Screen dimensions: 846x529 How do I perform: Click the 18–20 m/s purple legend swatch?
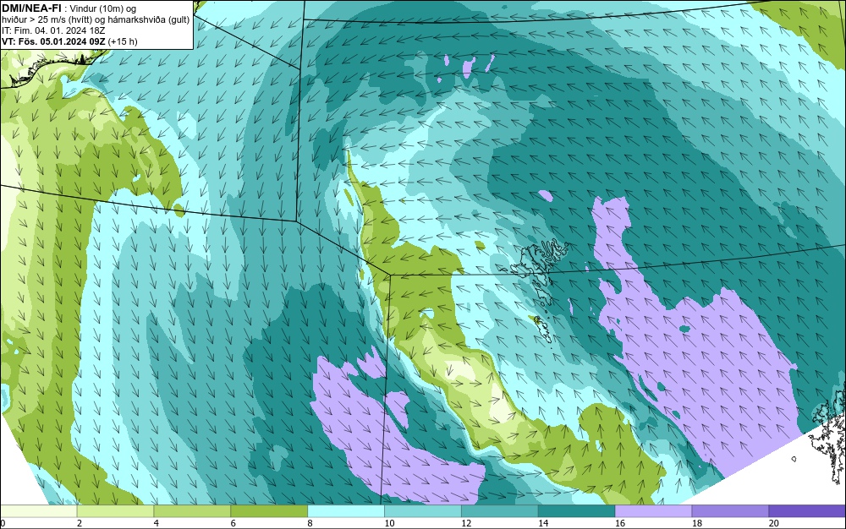731,511
